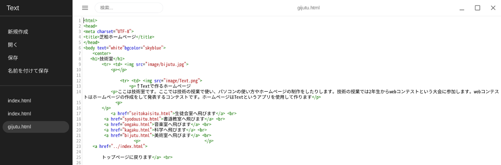Minimize the Text editor window
This screenshot has height=165, width=501.
tap(462, 7)
